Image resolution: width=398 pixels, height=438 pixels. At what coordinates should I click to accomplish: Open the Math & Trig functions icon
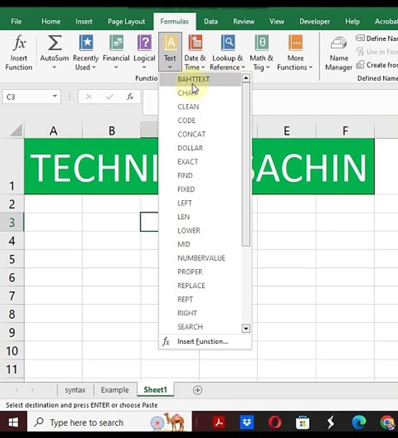point(262,43)
